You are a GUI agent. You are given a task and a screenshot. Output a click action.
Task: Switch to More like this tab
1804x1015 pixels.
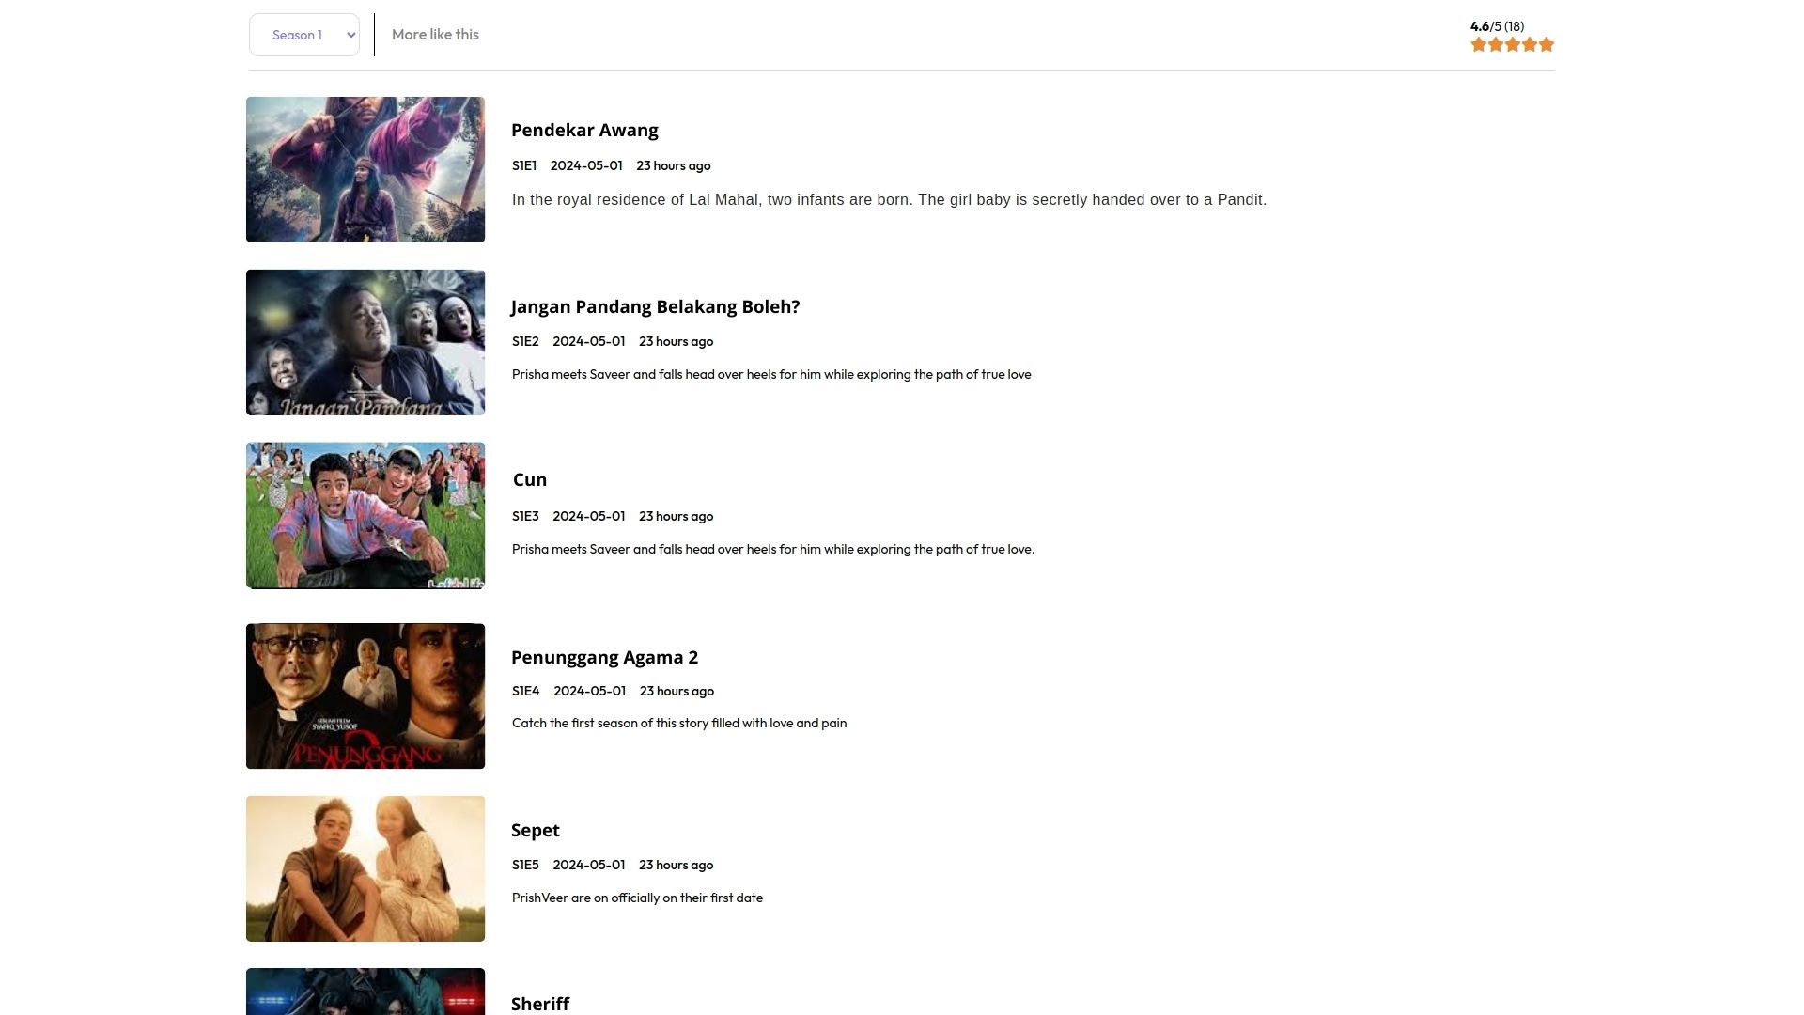click(x=435, y=35)
